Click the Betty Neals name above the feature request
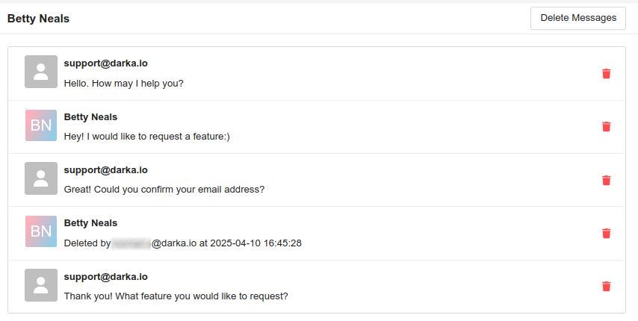This screenshot has width=638, height=321. 90,116
